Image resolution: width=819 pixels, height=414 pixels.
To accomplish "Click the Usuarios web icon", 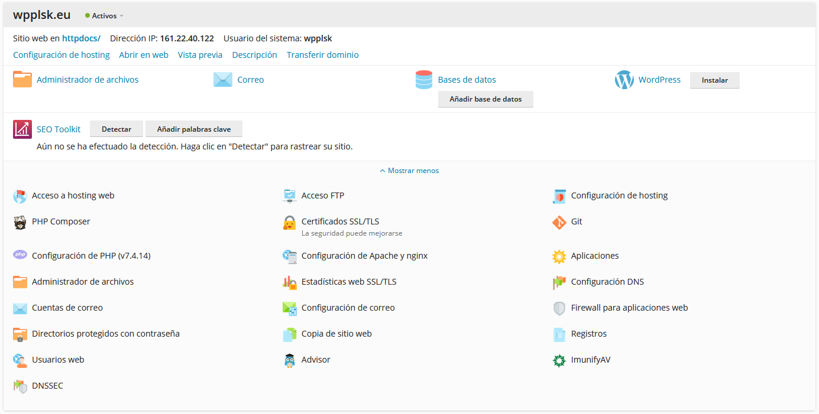I will (x=20, y=360).
